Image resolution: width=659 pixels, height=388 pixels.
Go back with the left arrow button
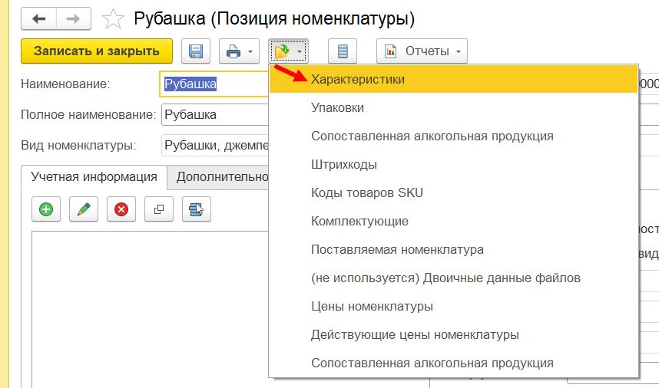[x=38, y=18]
